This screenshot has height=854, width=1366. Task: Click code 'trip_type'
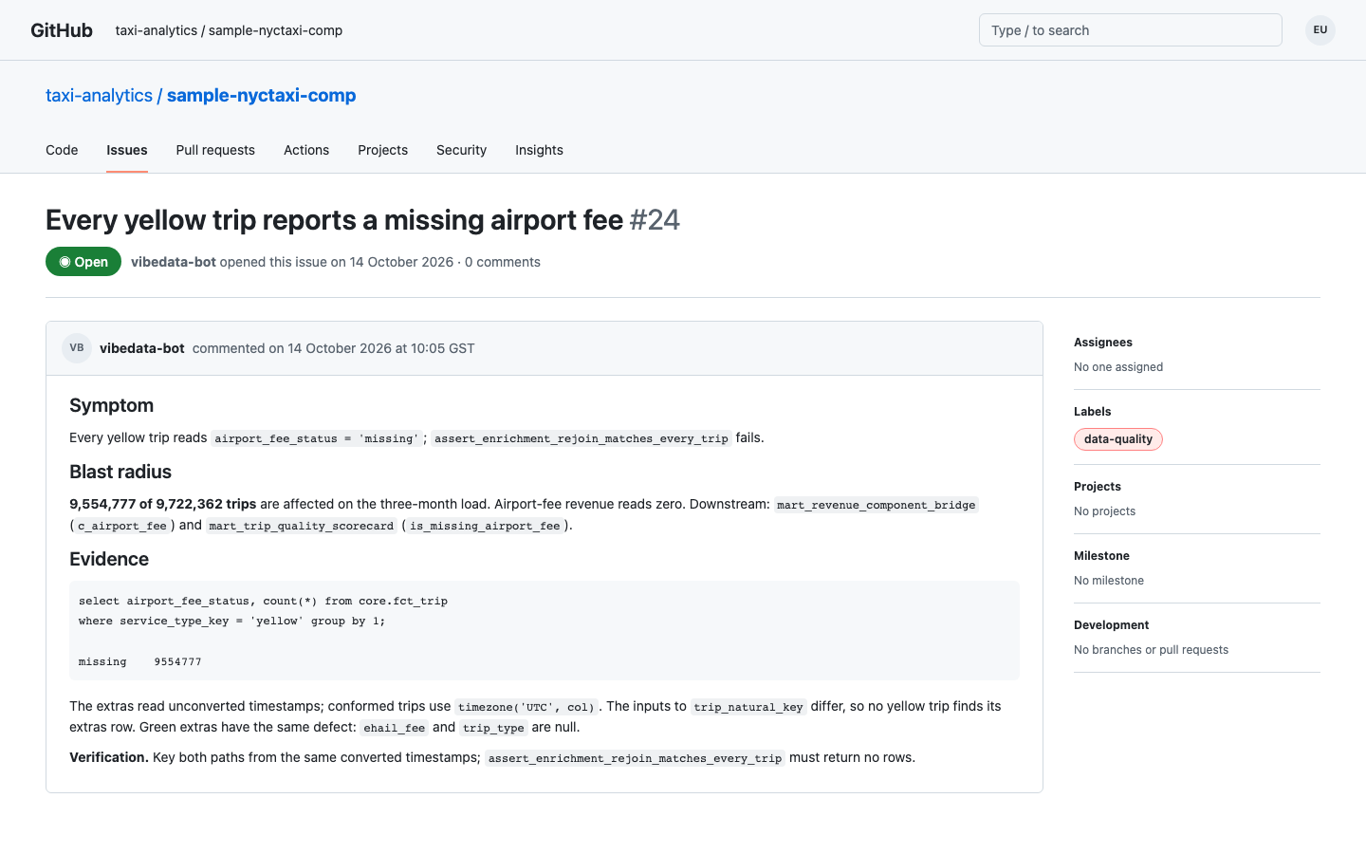(493, 728)
